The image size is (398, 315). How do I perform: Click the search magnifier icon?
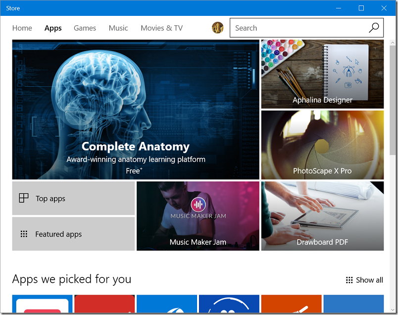coord(374,28)
